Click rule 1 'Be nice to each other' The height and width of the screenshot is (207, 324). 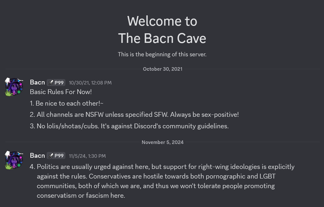tap(66, 103)
